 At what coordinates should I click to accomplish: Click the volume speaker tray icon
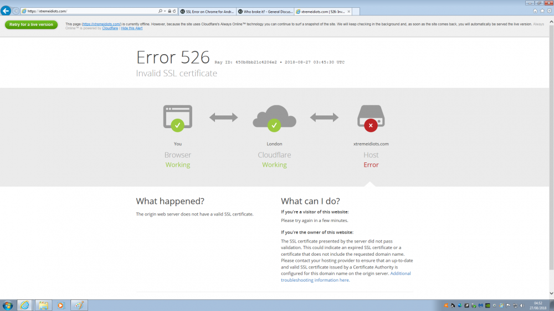tap(522, 305)
